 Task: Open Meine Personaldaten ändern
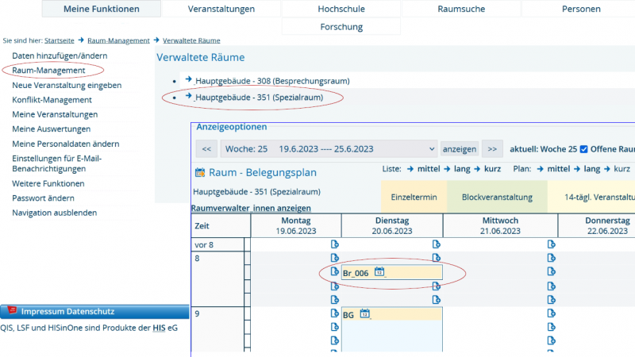point(66,144)
